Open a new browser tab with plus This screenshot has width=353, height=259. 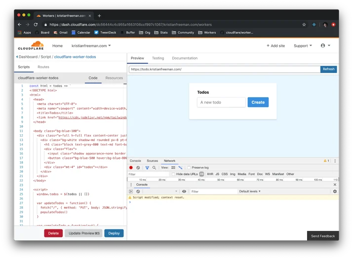click(x=99, y=16)
